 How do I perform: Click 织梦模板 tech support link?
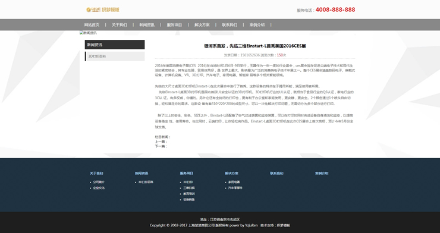(x=284, y=225)
